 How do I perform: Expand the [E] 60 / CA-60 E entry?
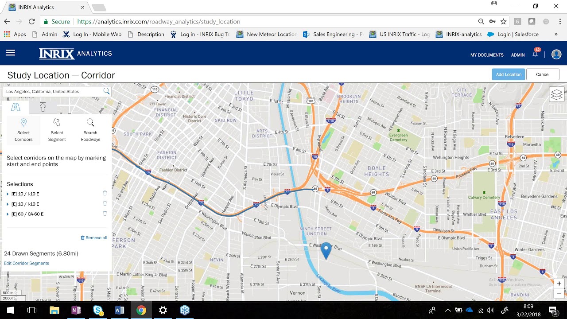coord(8,214)
